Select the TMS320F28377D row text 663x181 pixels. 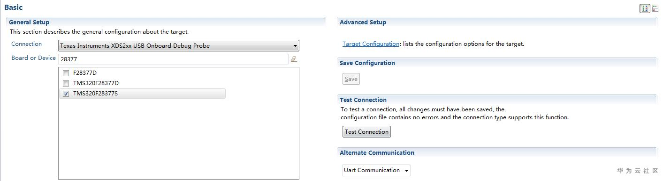pyautogui.click(x=96, y=83)
